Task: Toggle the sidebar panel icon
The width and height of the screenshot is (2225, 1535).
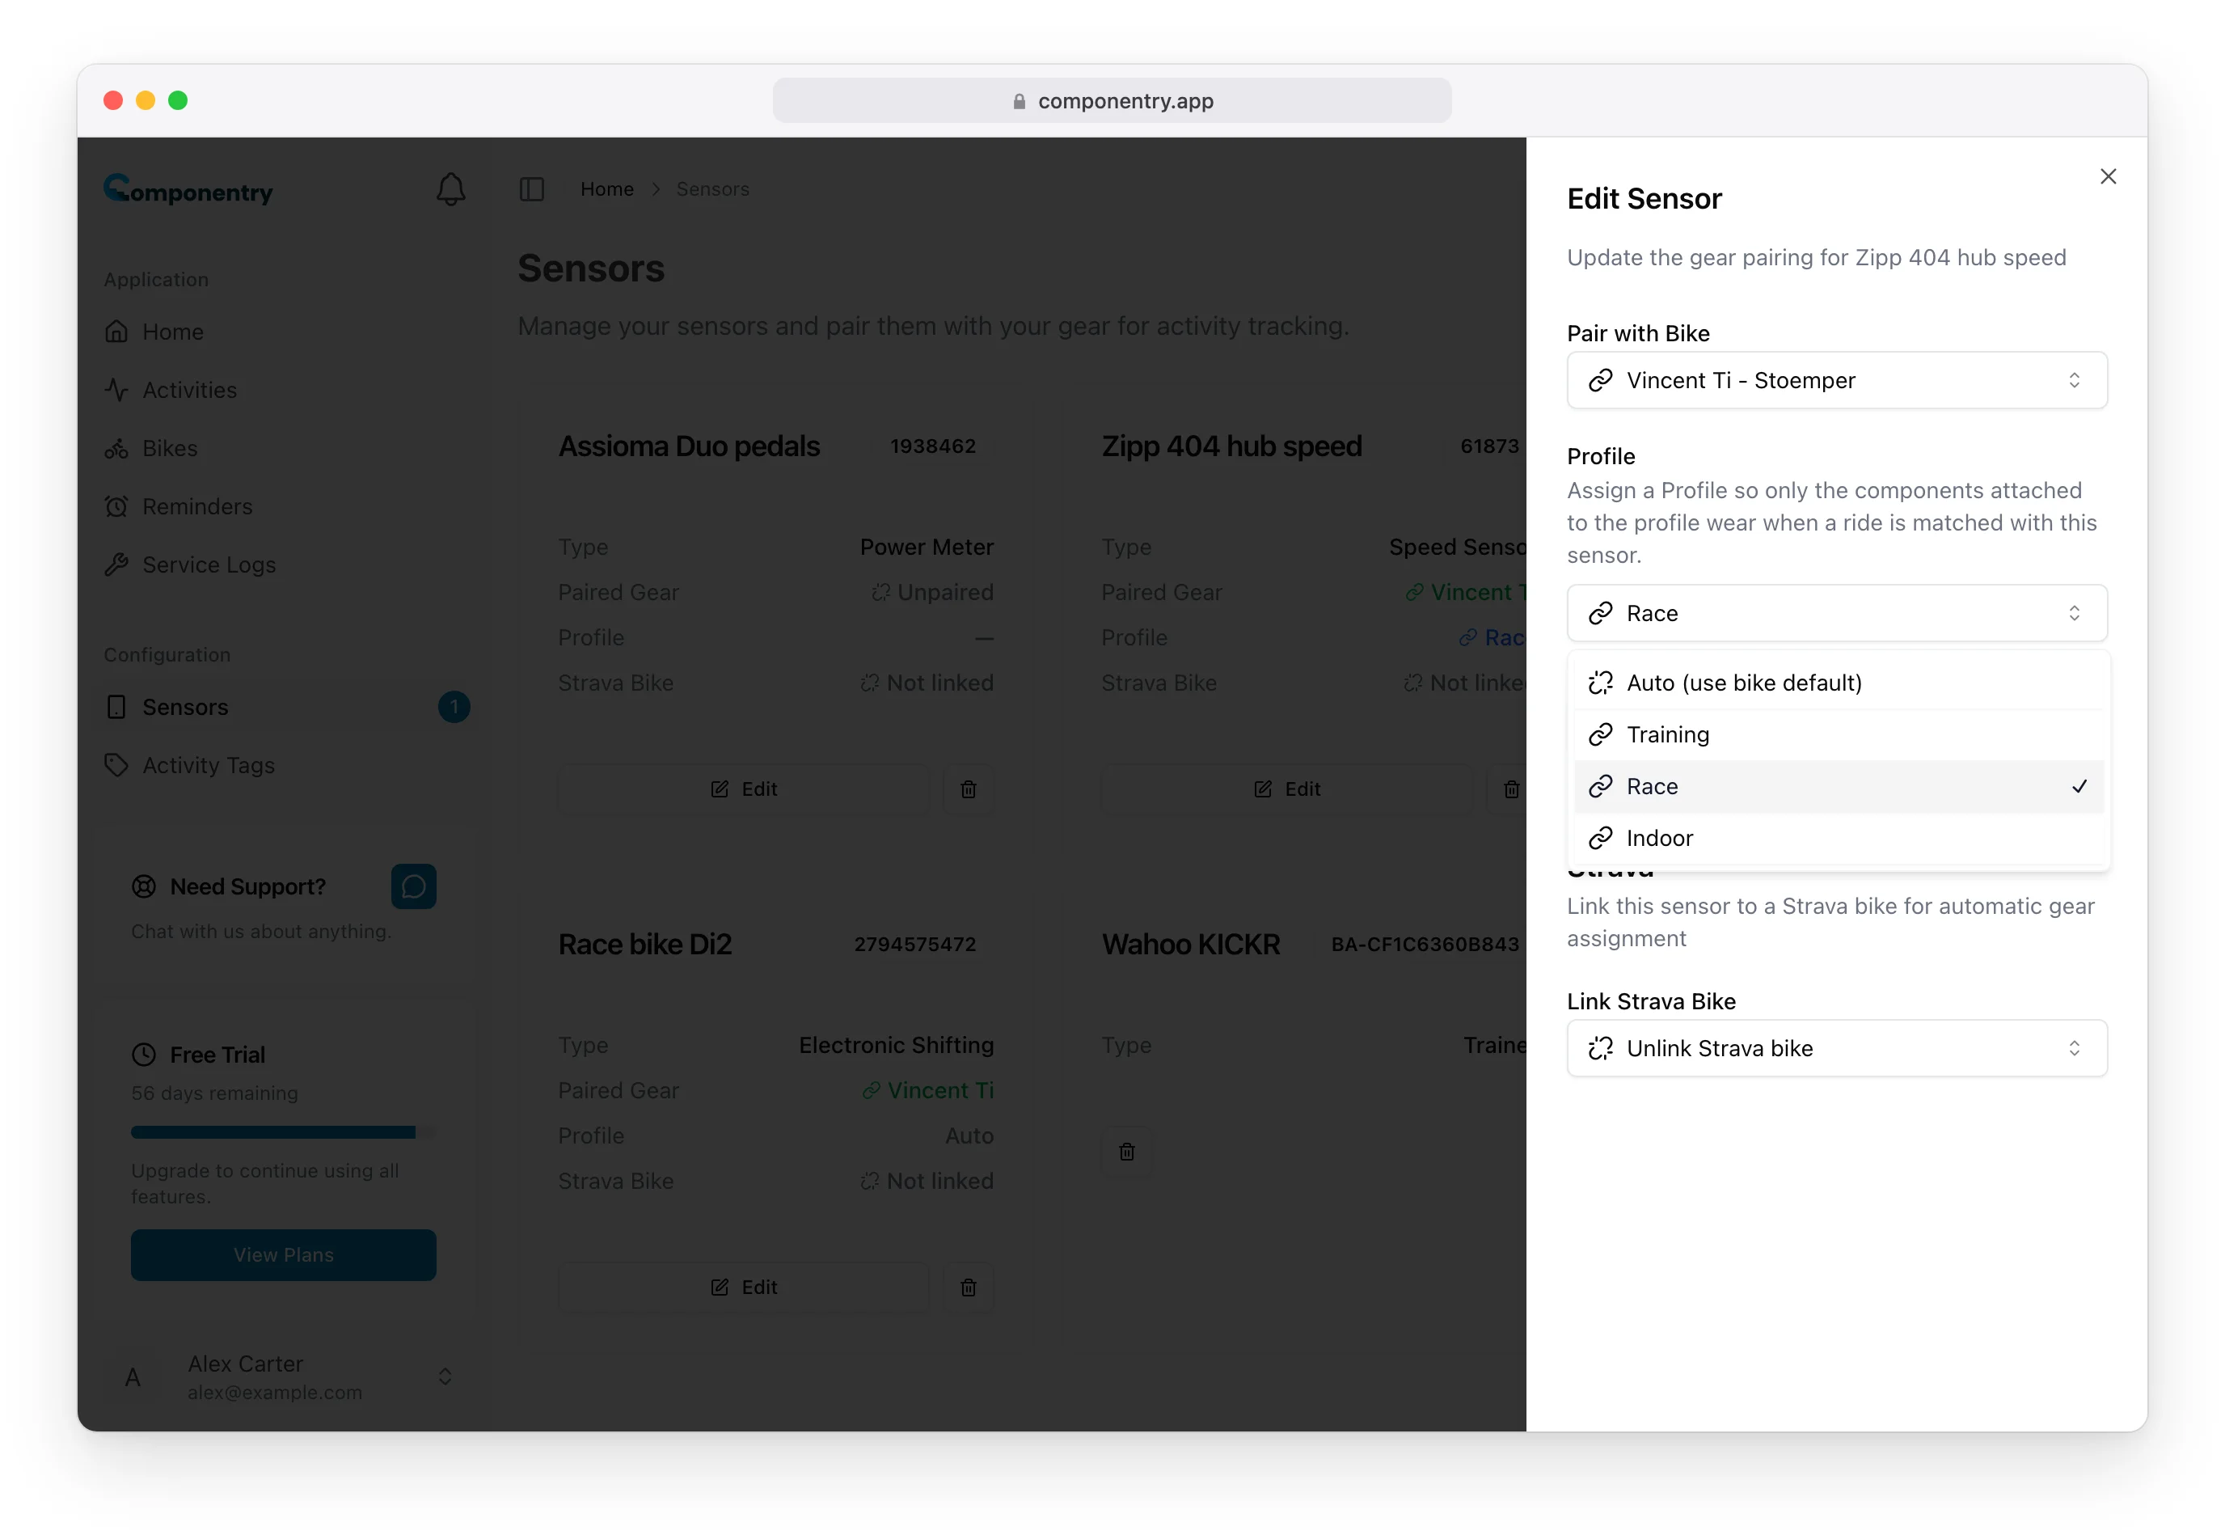Action: coord(532,189)
